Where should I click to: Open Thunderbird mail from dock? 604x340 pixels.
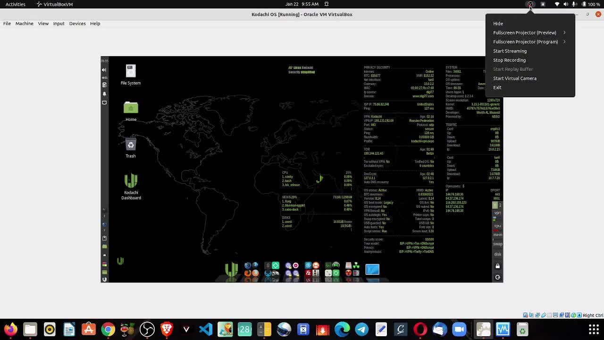click(439, 329)
